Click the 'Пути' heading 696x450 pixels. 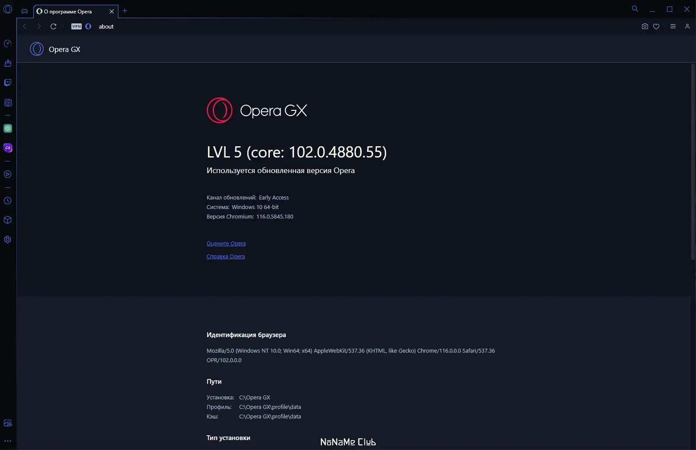point(214,382)
